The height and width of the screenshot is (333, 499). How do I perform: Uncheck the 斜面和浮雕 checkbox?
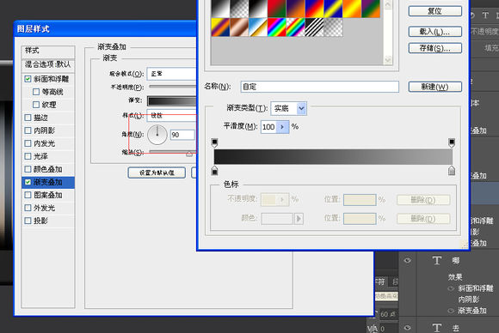point(28,79)
